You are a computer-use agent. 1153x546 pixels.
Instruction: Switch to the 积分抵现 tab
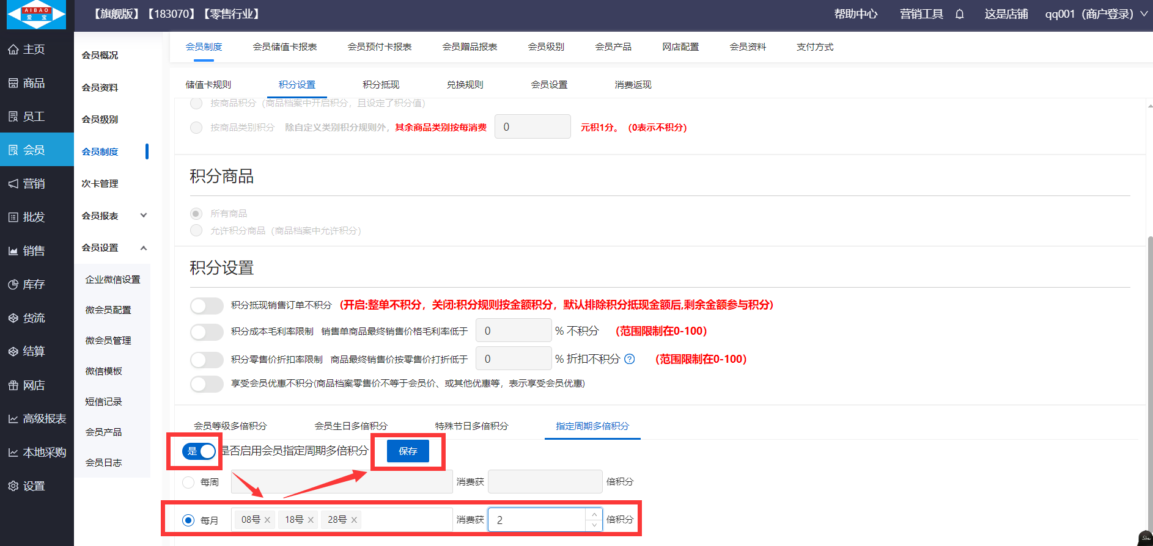[x=380, y=85]
